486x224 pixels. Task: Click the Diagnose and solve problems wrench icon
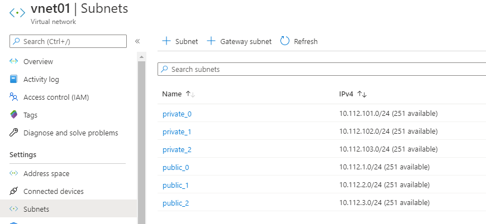(x=14, y=133)
